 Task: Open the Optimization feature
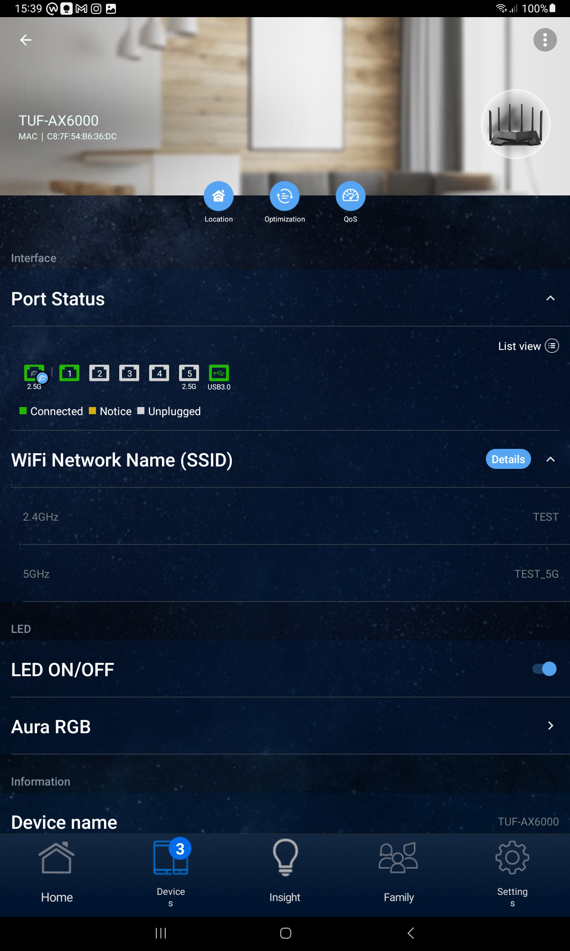coord(285,196)
